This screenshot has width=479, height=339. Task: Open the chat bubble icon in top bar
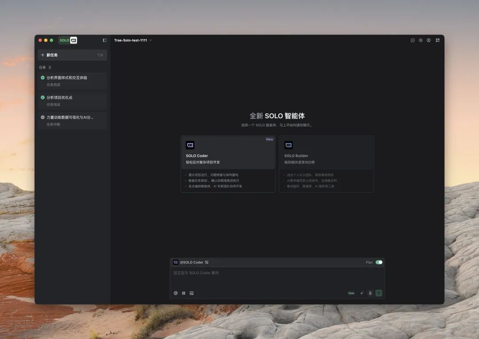412,40
